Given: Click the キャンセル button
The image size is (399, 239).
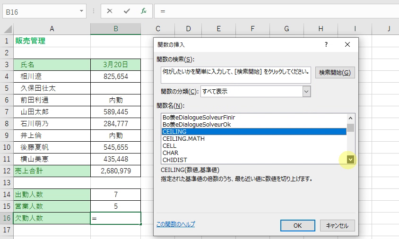Looking at the screenshot, I should [x=337, y=225].
